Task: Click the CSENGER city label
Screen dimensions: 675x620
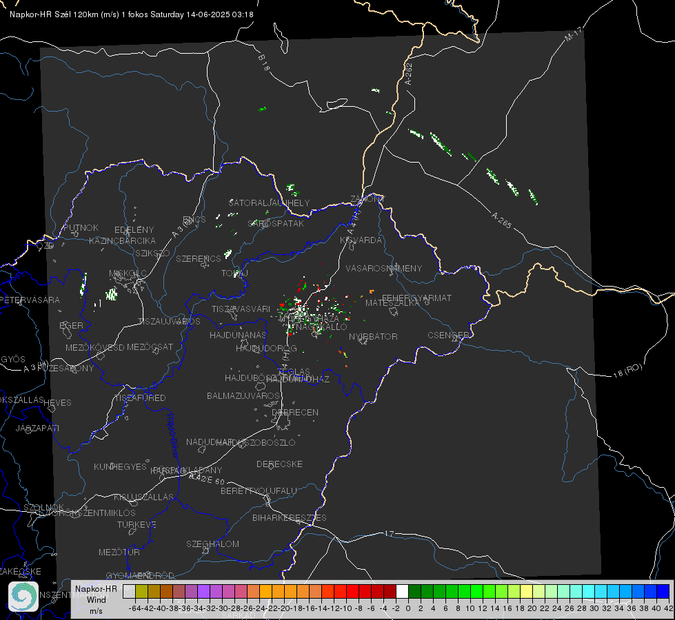Action: point(448,335)
